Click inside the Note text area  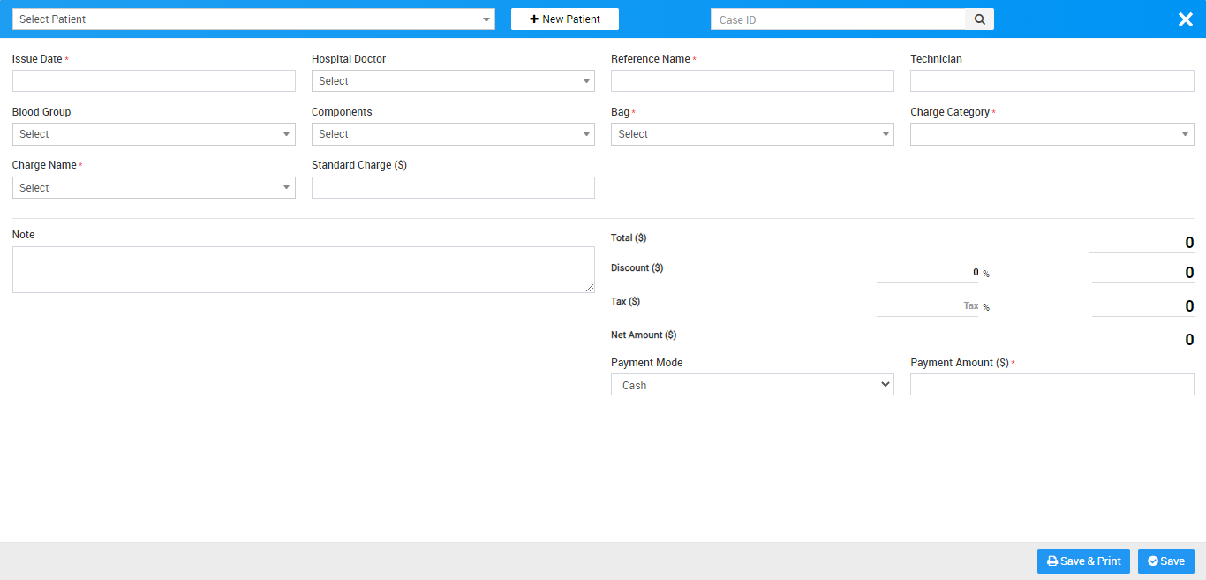coord(303,269)
